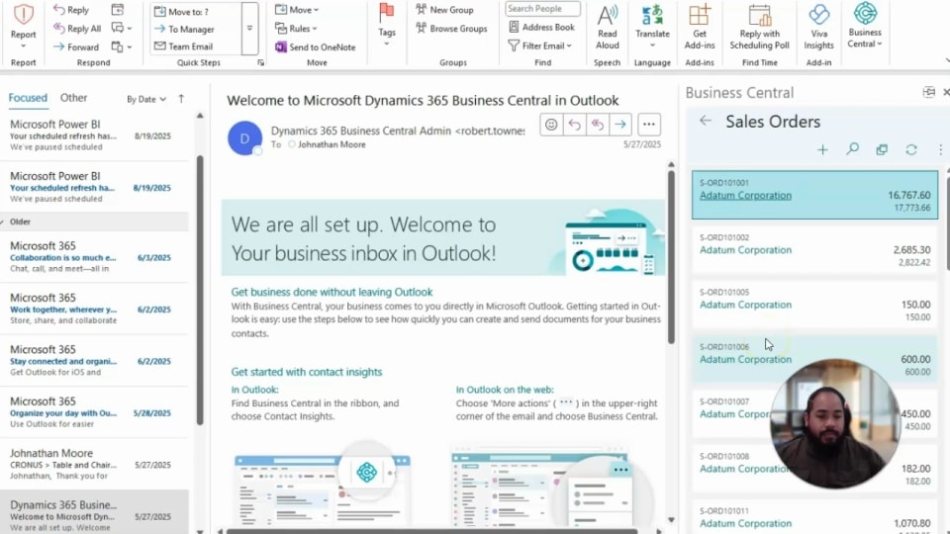Select sales order S-ORD101002

[x=814, y=249]
